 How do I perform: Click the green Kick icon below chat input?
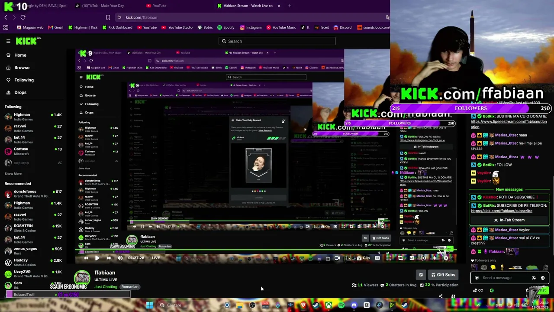point(492,290)
